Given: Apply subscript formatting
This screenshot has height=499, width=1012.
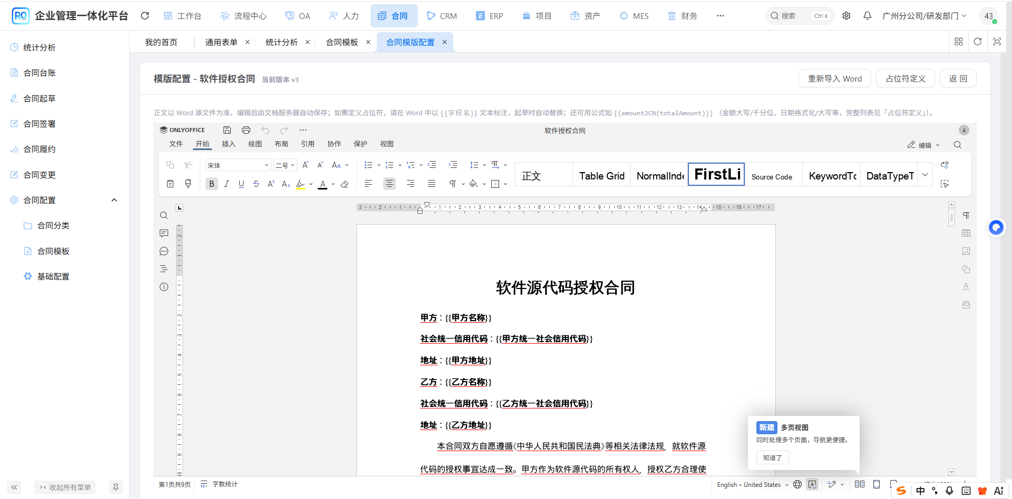Looking at the screenshot, I should pos(286,184).
